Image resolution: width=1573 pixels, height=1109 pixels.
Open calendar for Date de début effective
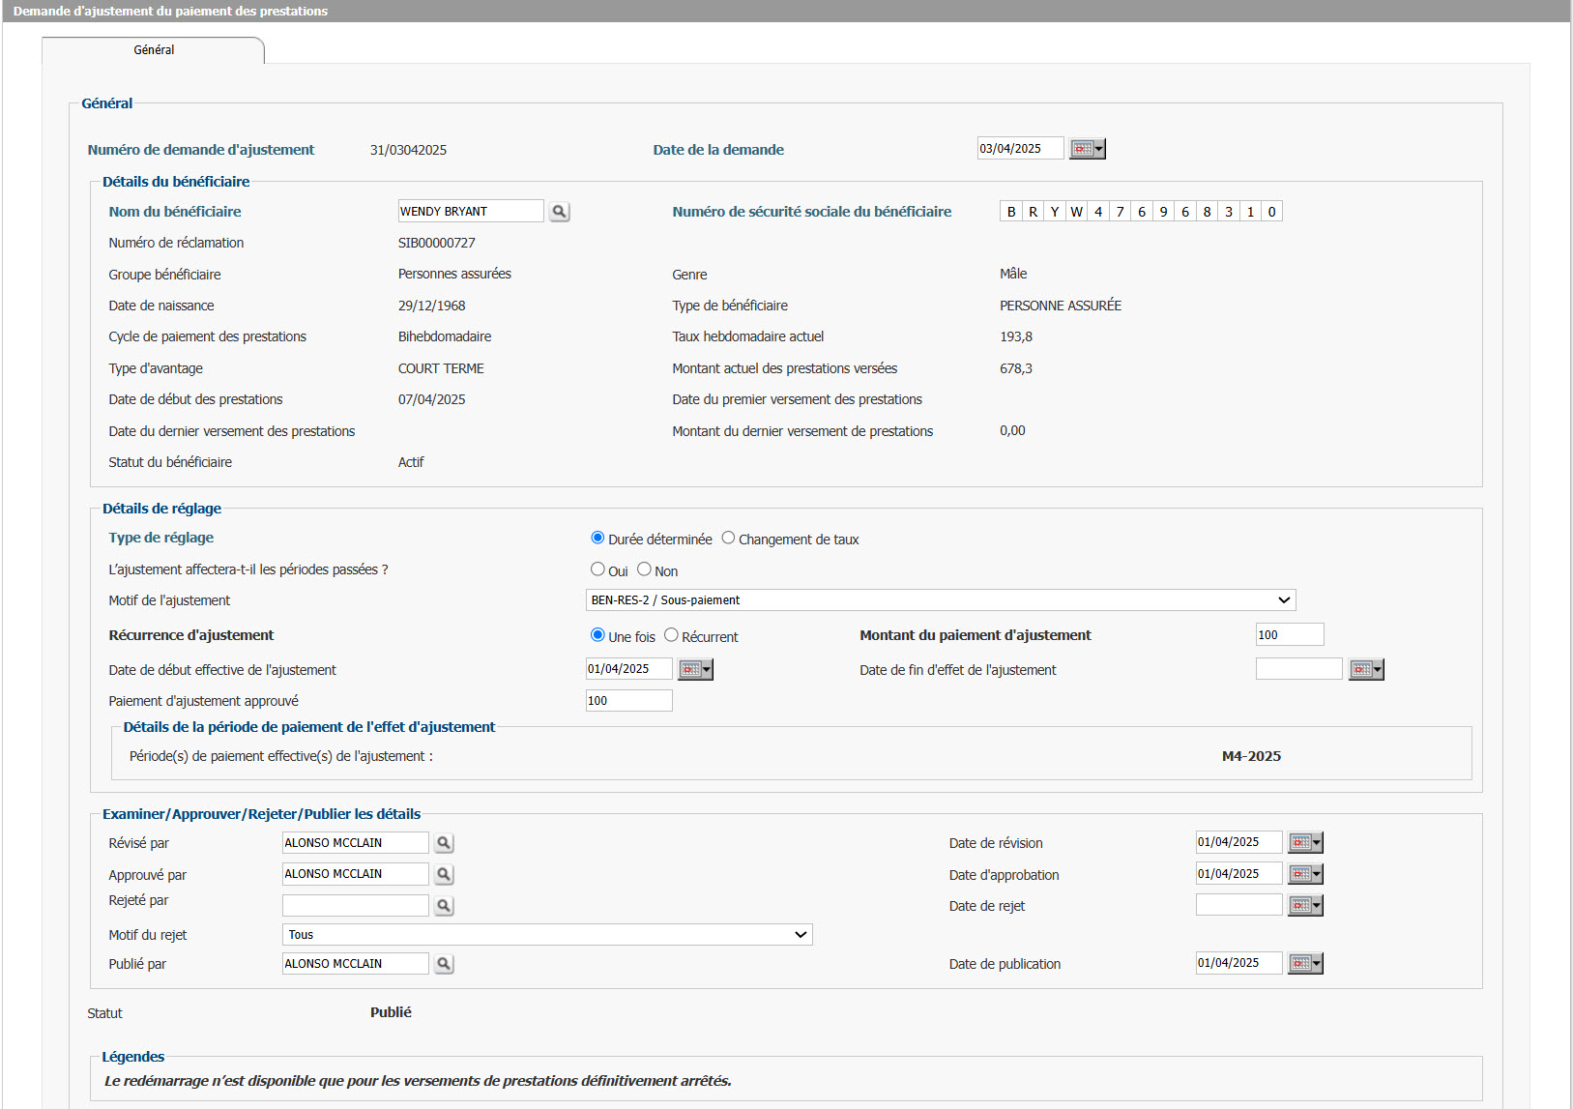click(x=695, y=669)
